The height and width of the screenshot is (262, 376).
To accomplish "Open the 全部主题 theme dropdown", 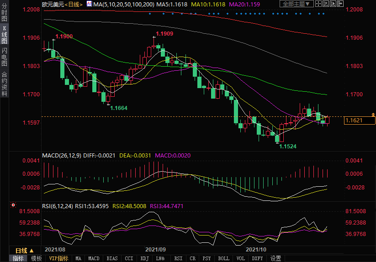I will (x=296, y=4).
